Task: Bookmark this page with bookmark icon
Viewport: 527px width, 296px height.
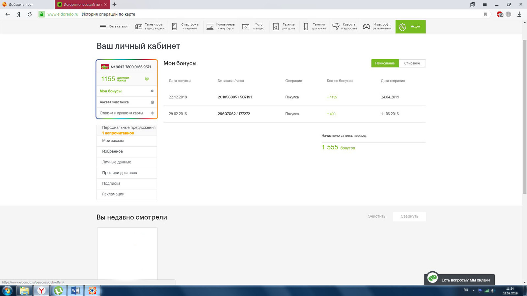Action: (x=485, y=14)
